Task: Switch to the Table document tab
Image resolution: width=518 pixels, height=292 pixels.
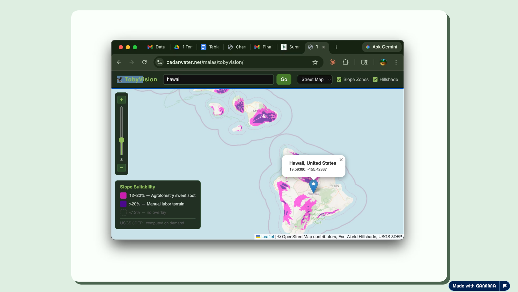Action: [x=210, y=47]
